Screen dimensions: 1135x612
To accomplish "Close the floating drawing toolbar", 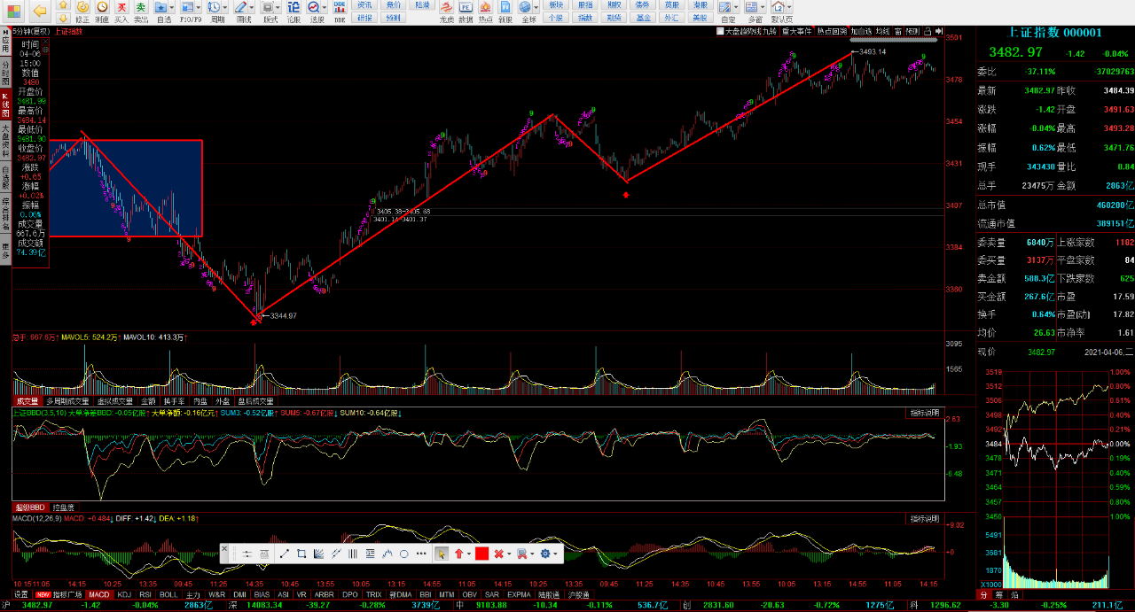I will [x=225, y=549].
